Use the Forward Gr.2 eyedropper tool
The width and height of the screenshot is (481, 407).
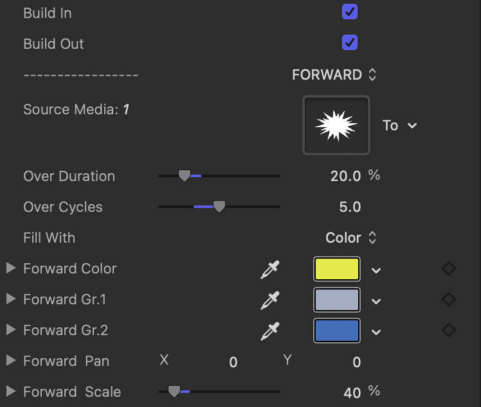(270, 331)
